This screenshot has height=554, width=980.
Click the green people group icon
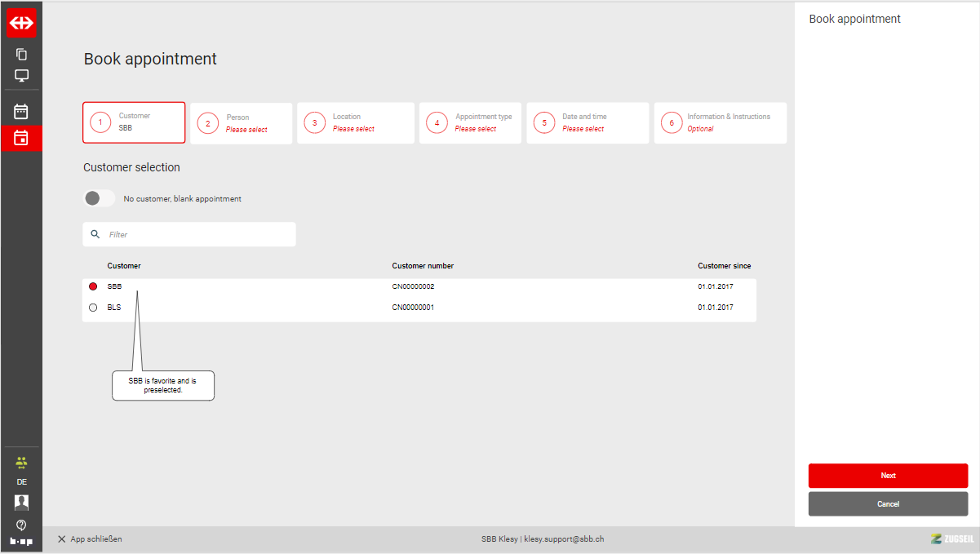[21, 463]
